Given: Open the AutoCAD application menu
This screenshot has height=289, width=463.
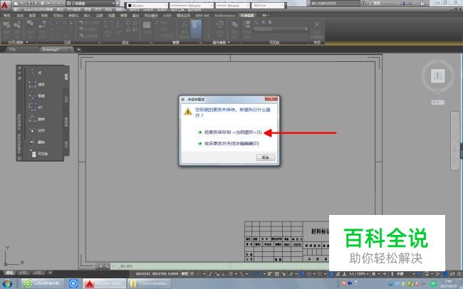Looking at the screenshot, I should click(5, 5).
